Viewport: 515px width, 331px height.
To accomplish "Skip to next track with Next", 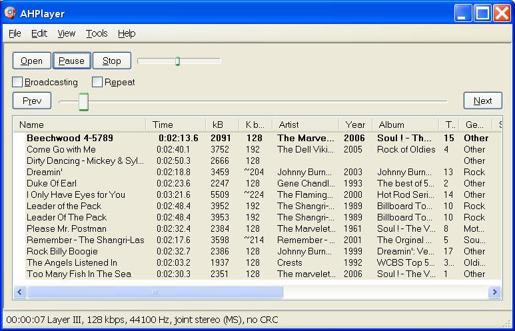I will [483, 101].
